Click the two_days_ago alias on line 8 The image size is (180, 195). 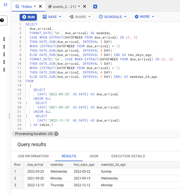coord(140,55)
